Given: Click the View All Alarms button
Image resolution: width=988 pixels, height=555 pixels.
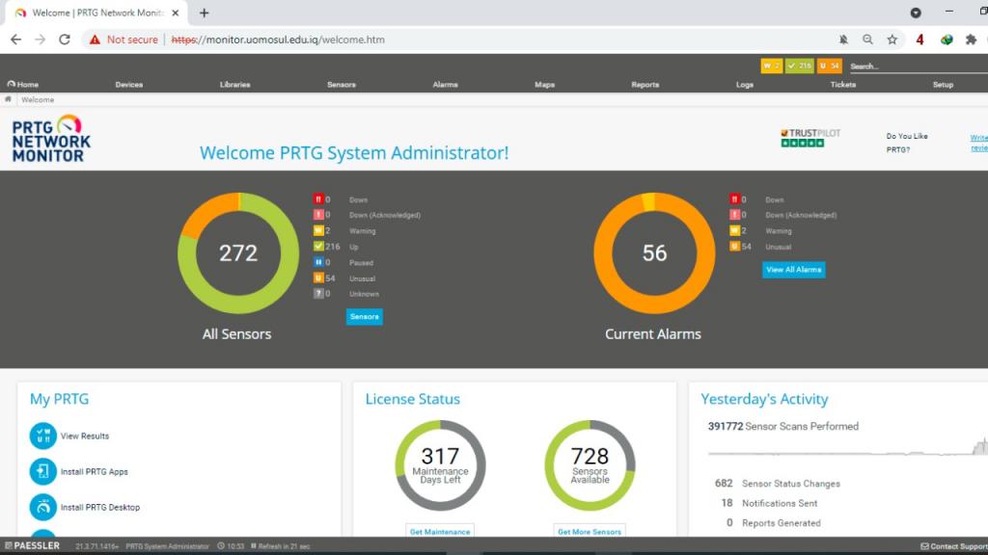Looking at the screenshot, I should [793, 270].
